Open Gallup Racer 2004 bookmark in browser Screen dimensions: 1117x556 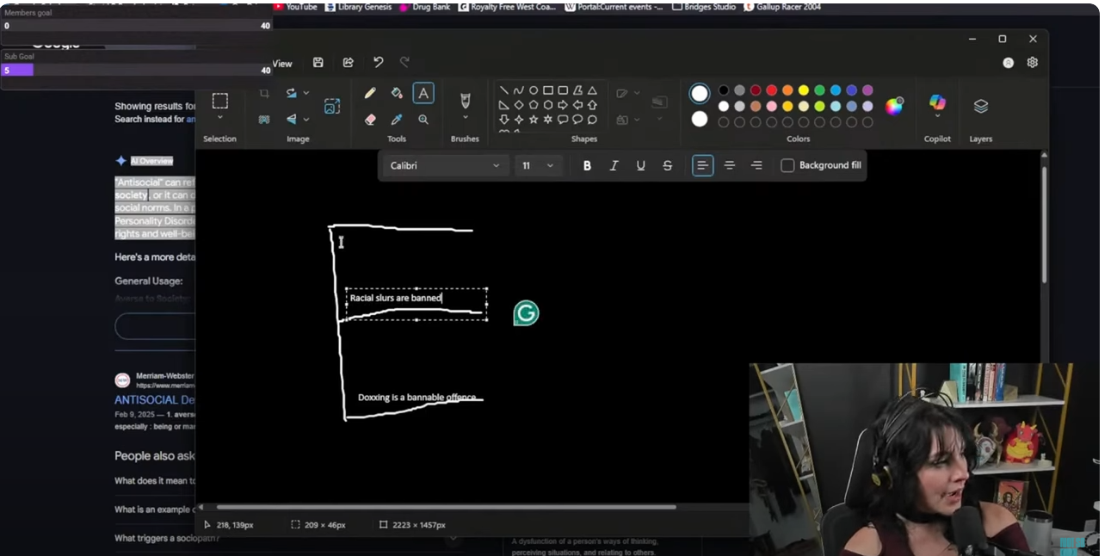782,7
